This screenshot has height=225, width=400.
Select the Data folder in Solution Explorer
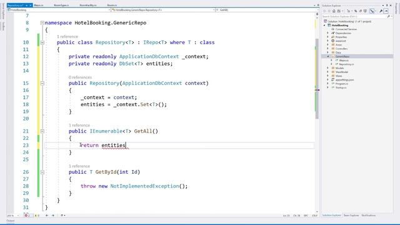point(338,52)
